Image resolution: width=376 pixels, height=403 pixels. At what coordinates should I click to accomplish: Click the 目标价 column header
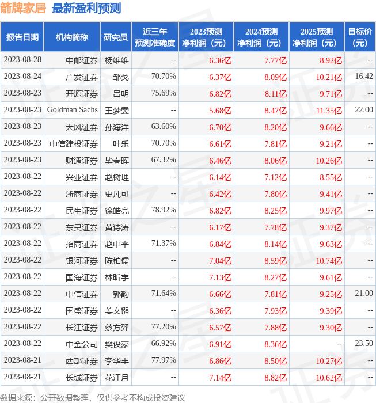pos(360,37)
